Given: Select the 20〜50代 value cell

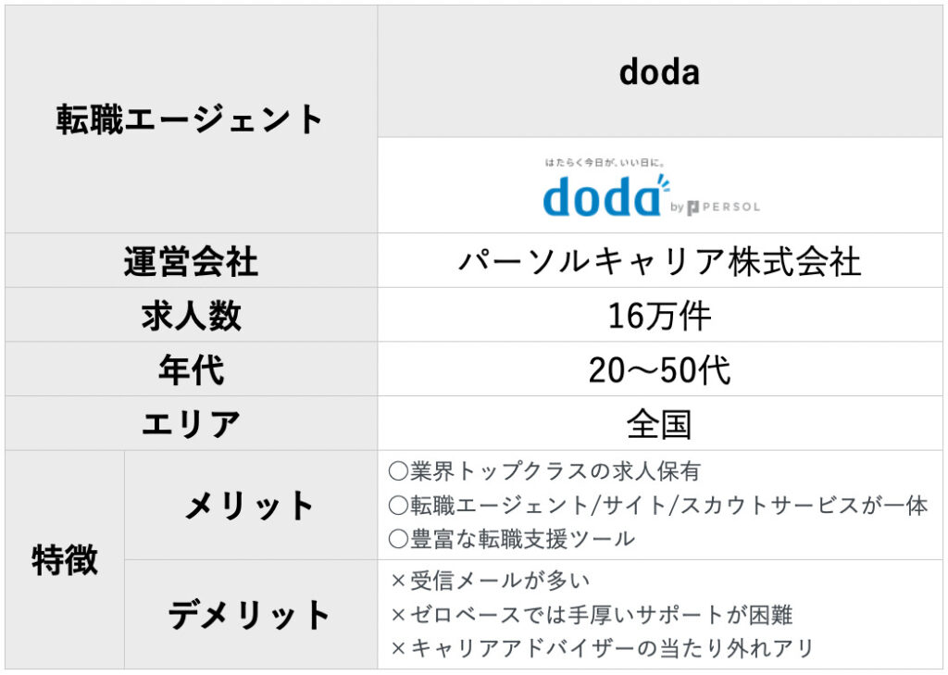Looking at the screenshot, I should pyautogui.click(x=660, y=369).
